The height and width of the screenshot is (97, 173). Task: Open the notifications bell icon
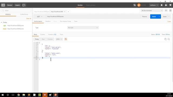(x=162, y=5)
